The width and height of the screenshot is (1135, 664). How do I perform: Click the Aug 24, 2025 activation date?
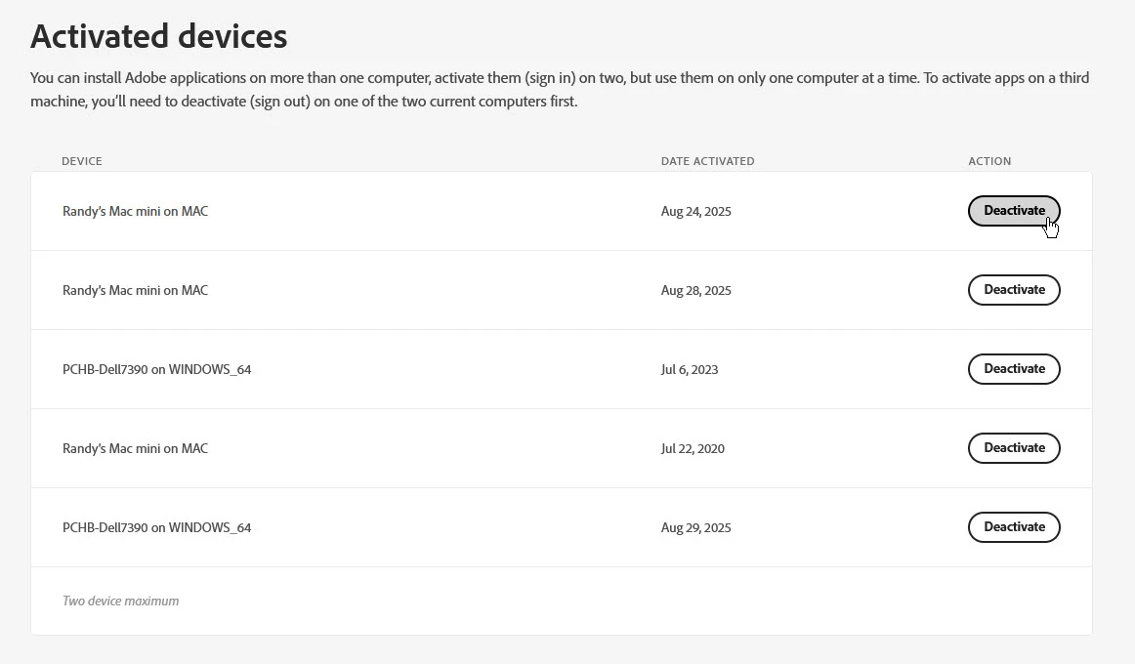point(695,211)
